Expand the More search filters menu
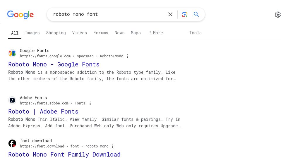This screenshot has width=281, height=158. [x=156, y=33]
